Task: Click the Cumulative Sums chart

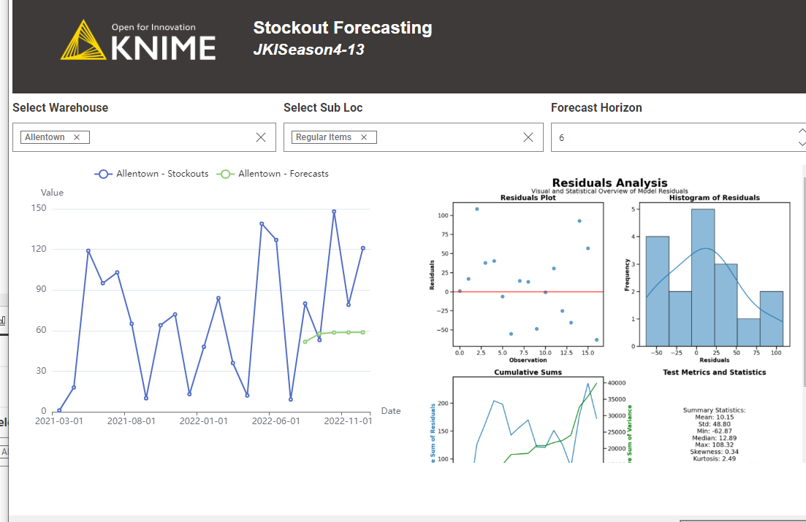Action: point(528,423)
